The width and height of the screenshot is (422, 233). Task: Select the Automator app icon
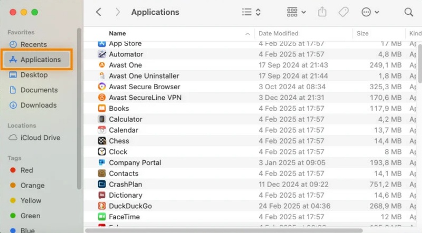coord(102,54)
